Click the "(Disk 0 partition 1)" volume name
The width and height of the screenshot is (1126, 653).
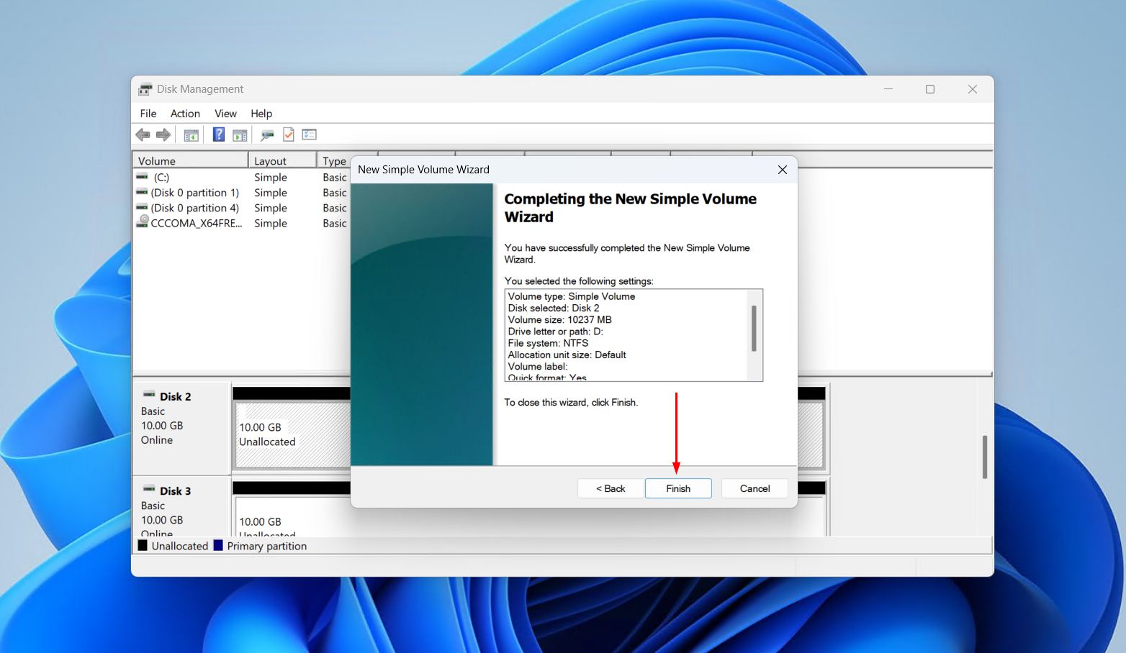pos(195,193)
